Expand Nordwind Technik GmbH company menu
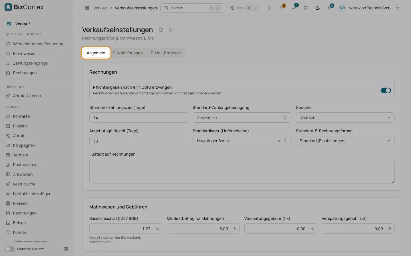The width and height of the screenshot is (411, 256). click(374, 8)
